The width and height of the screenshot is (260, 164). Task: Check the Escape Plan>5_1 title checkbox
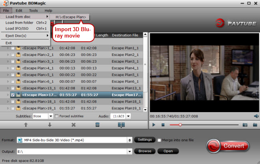(13, 75)
